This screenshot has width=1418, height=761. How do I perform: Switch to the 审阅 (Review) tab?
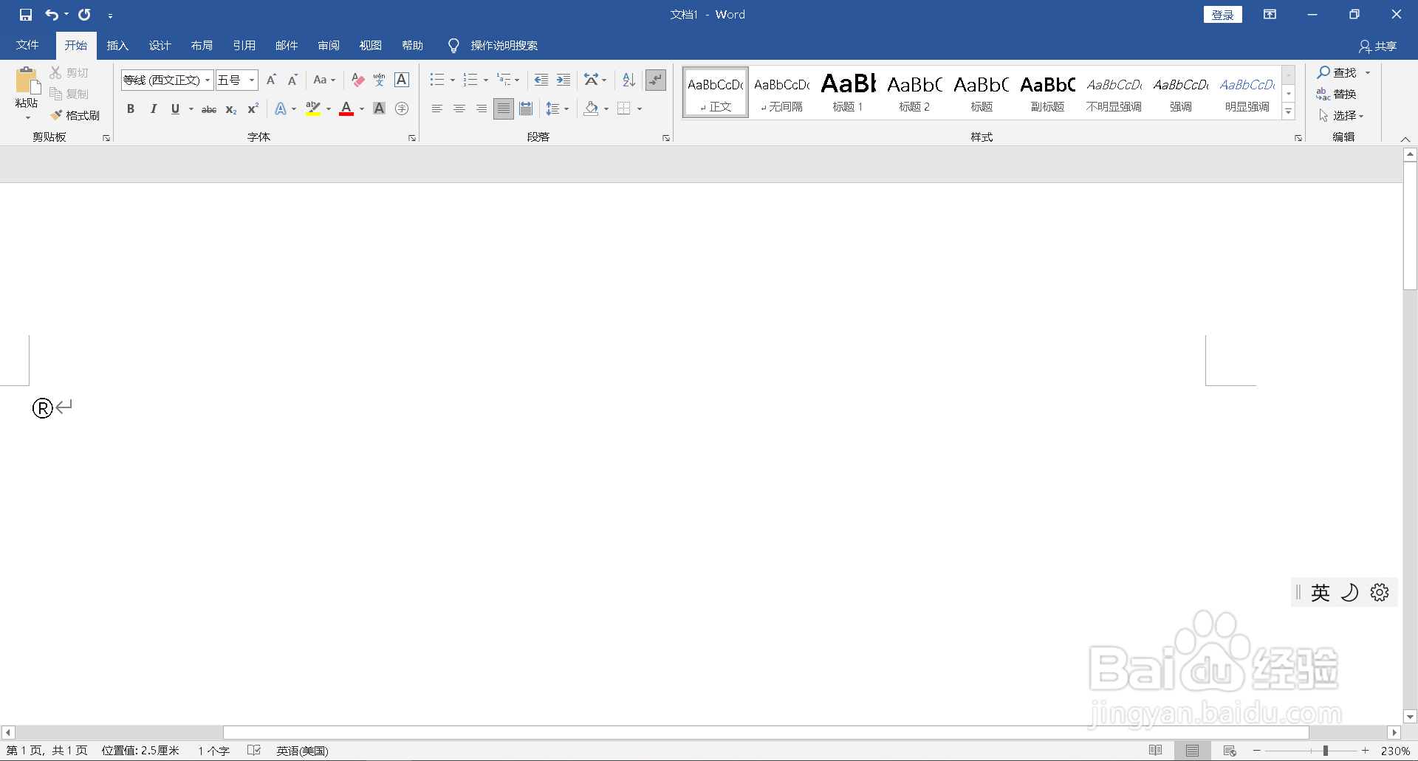coord(329,46)
